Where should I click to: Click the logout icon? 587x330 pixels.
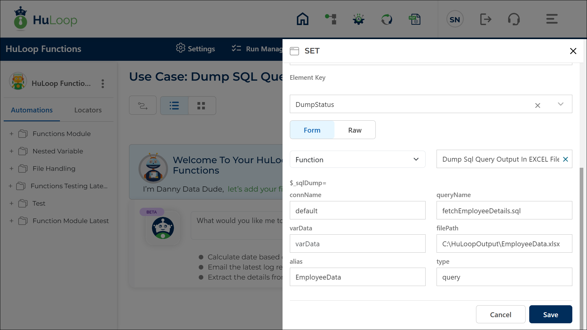pos(486,19)
